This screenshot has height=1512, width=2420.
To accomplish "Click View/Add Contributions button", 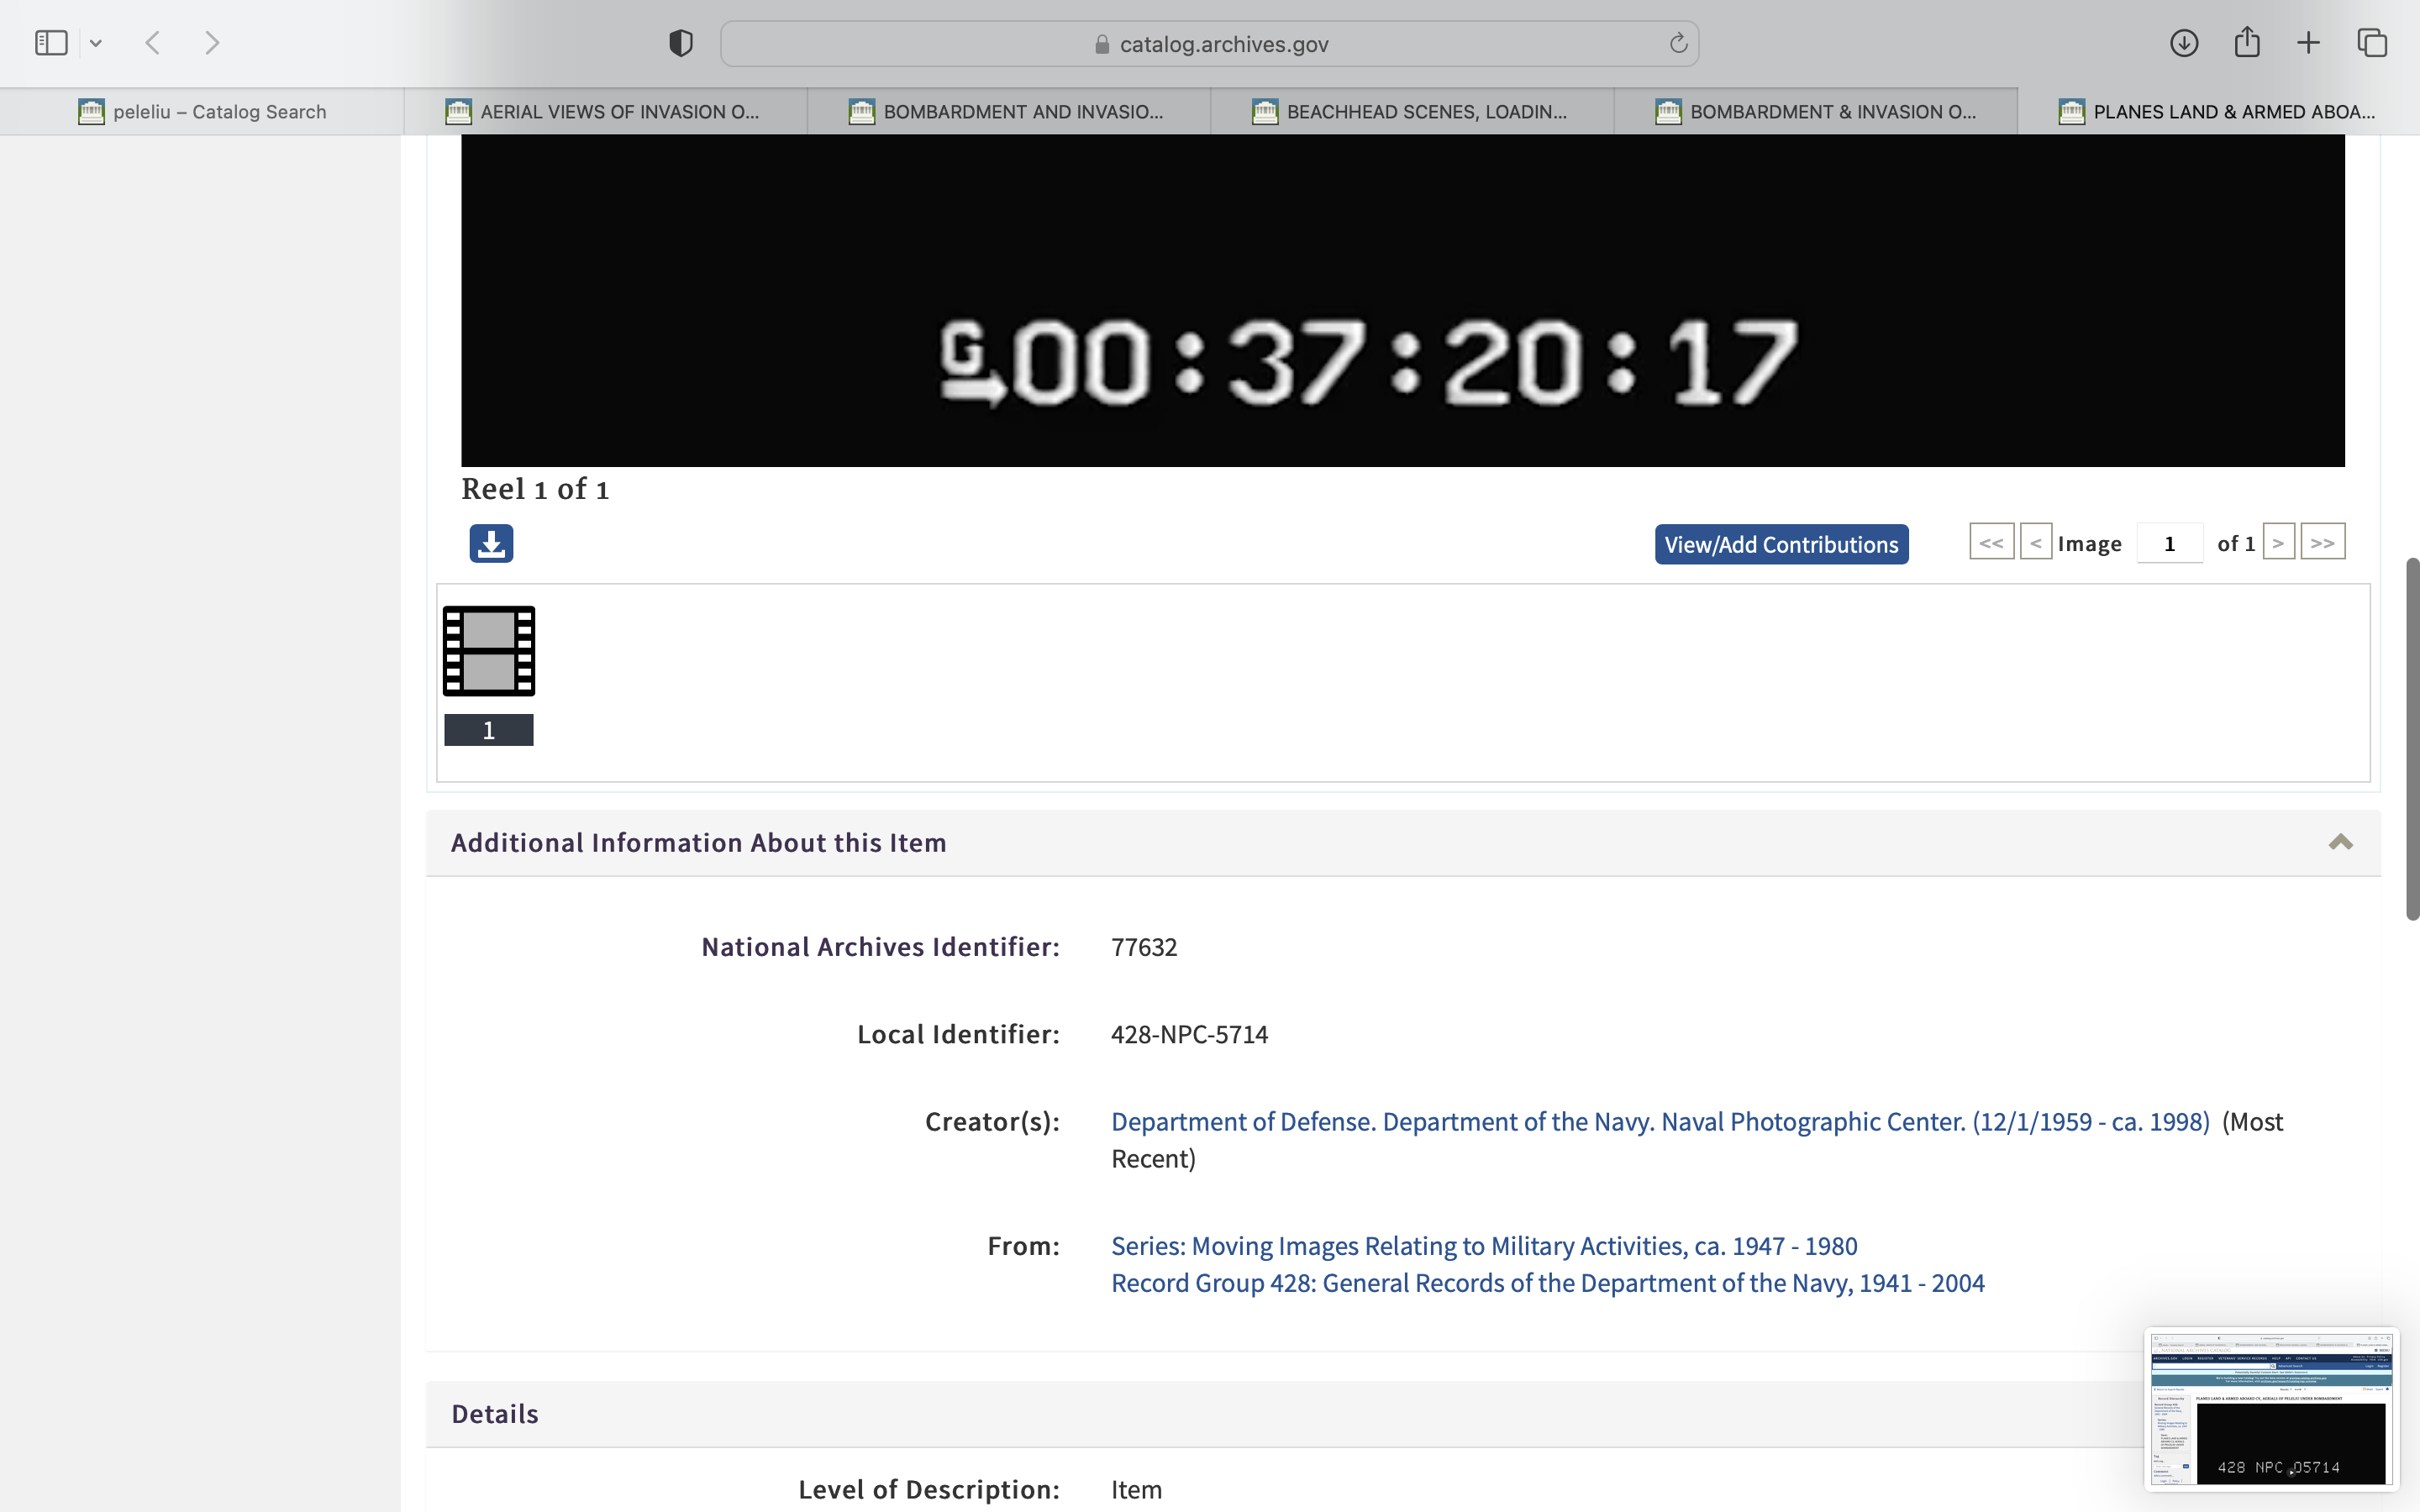I will point(1781,545).
